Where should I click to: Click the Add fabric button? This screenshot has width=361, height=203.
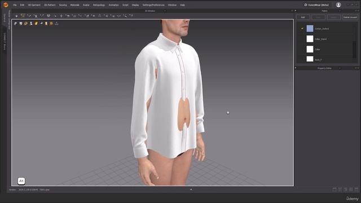303,17
